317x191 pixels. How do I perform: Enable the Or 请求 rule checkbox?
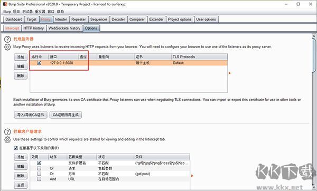pos(39,168)
